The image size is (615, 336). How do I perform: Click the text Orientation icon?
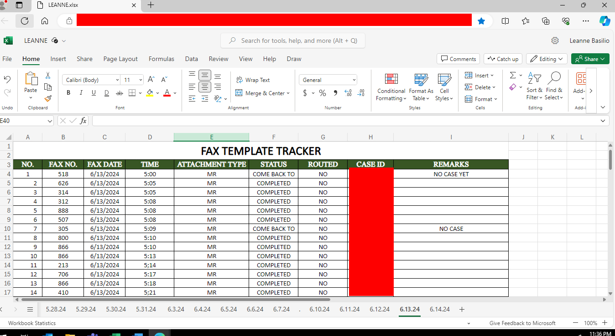[218, 98]
